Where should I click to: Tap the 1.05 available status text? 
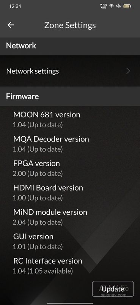coord(50,271)
